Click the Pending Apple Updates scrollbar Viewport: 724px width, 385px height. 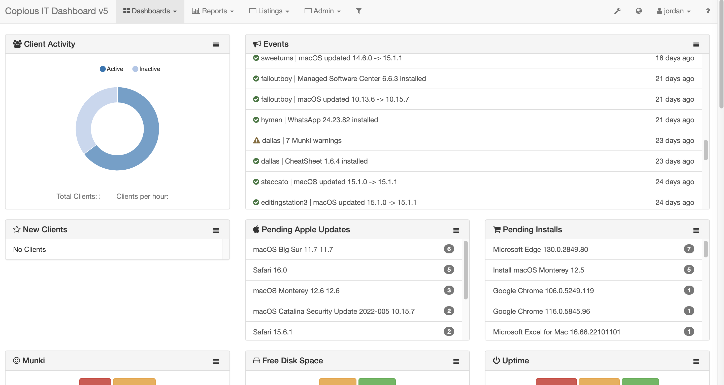tap(466, 270)
